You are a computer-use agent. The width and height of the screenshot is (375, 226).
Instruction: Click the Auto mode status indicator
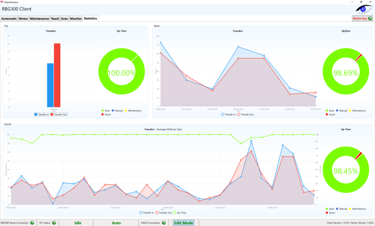click(x=116, y=223)
